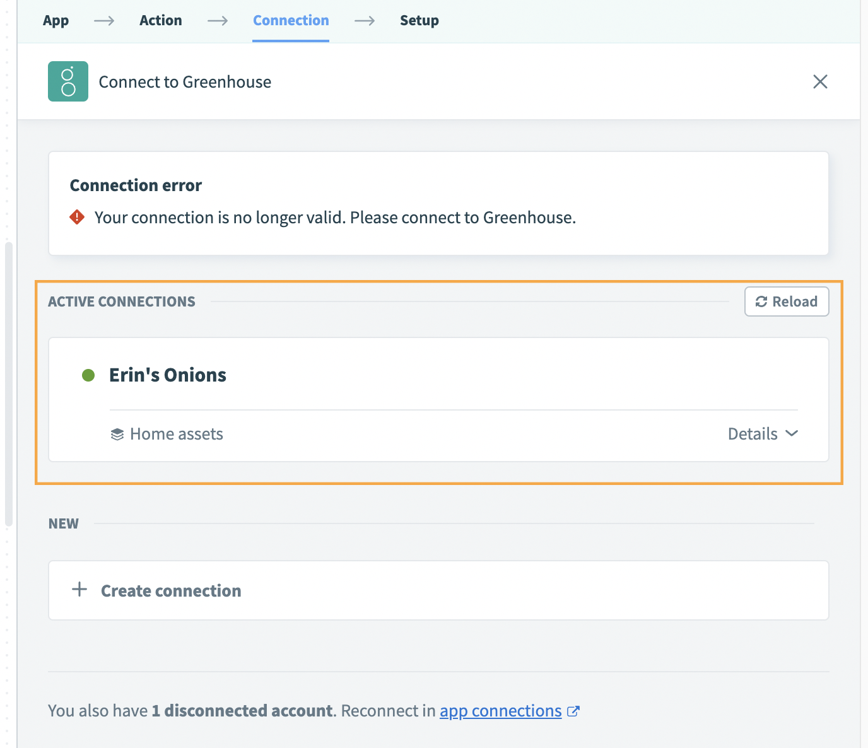Click Create connection

171,591
